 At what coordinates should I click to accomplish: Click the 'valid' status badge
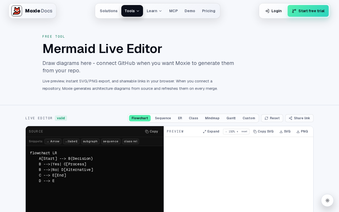point(61,118)
